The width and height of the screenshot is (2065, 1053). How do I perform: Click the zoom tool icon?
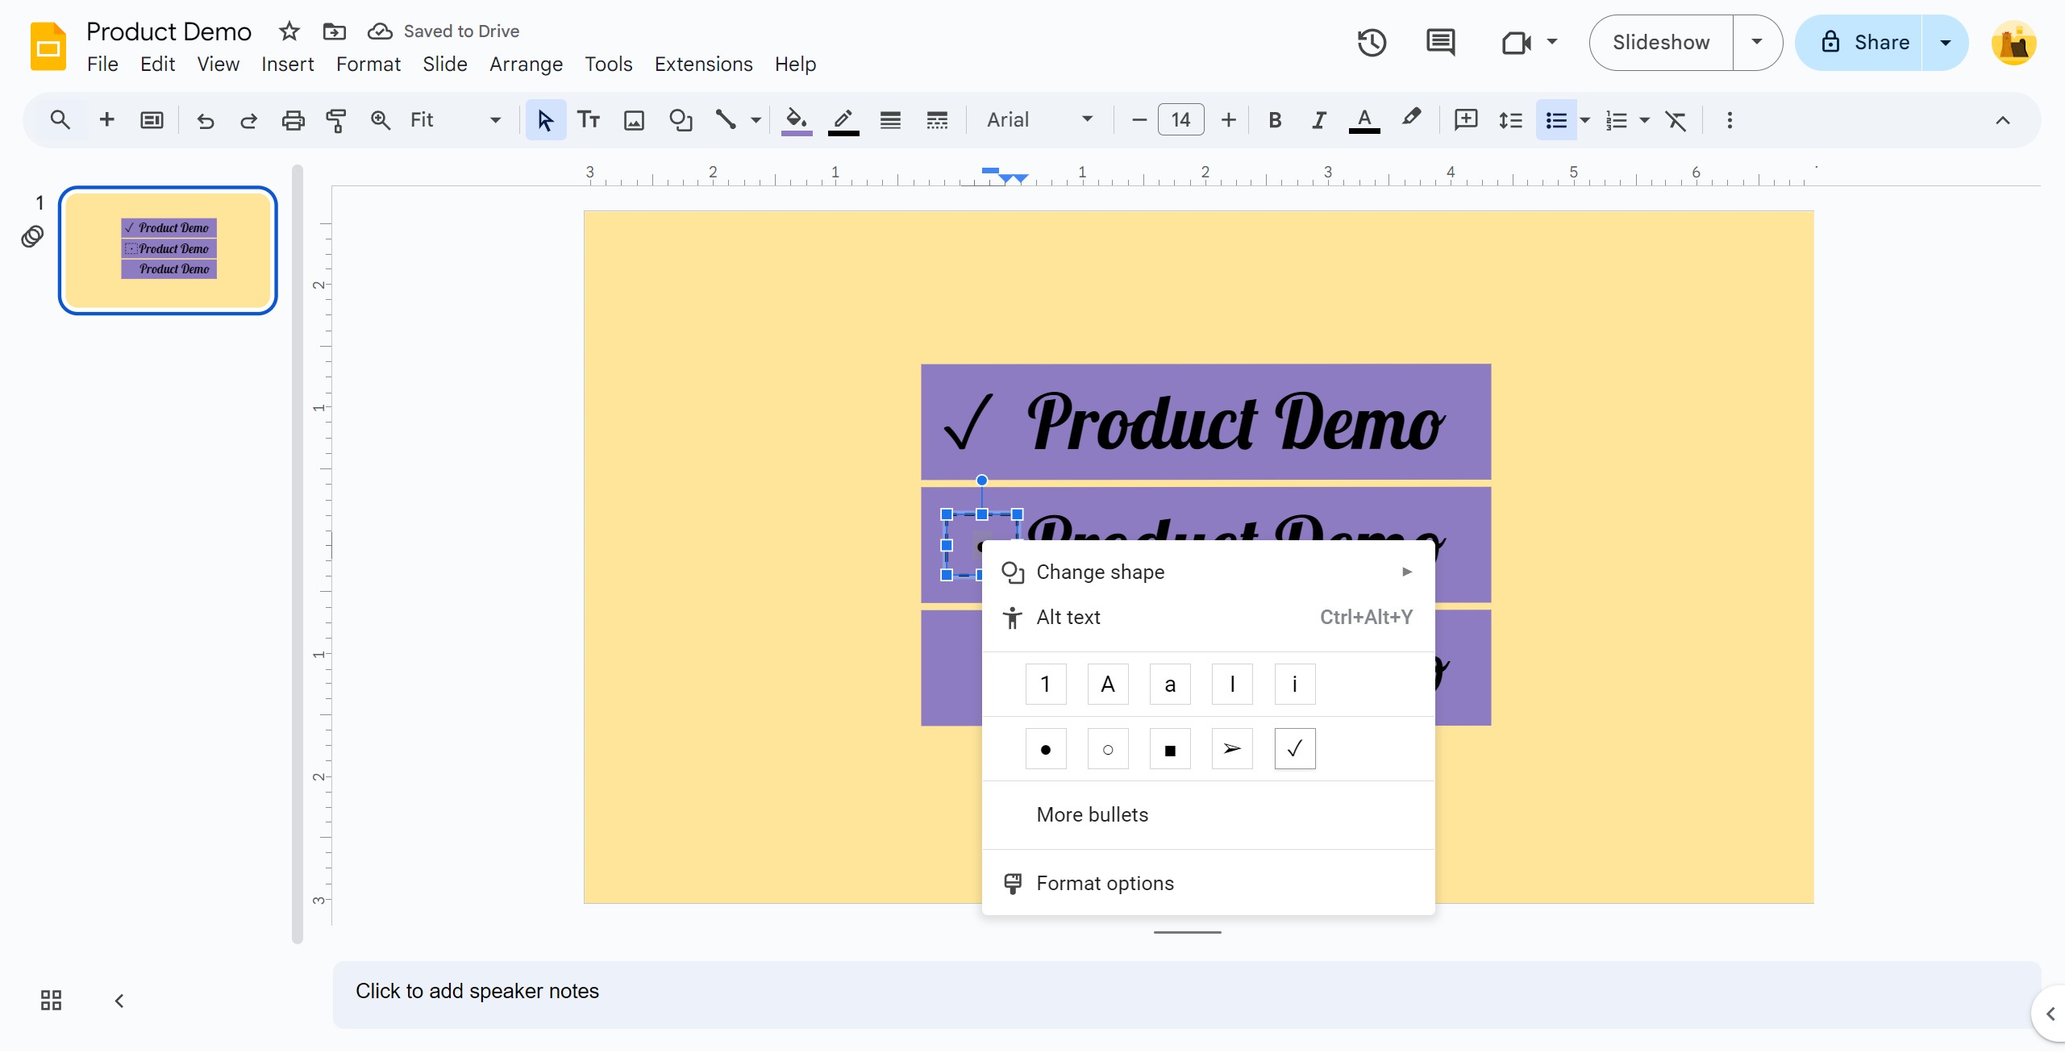(381, 120)
